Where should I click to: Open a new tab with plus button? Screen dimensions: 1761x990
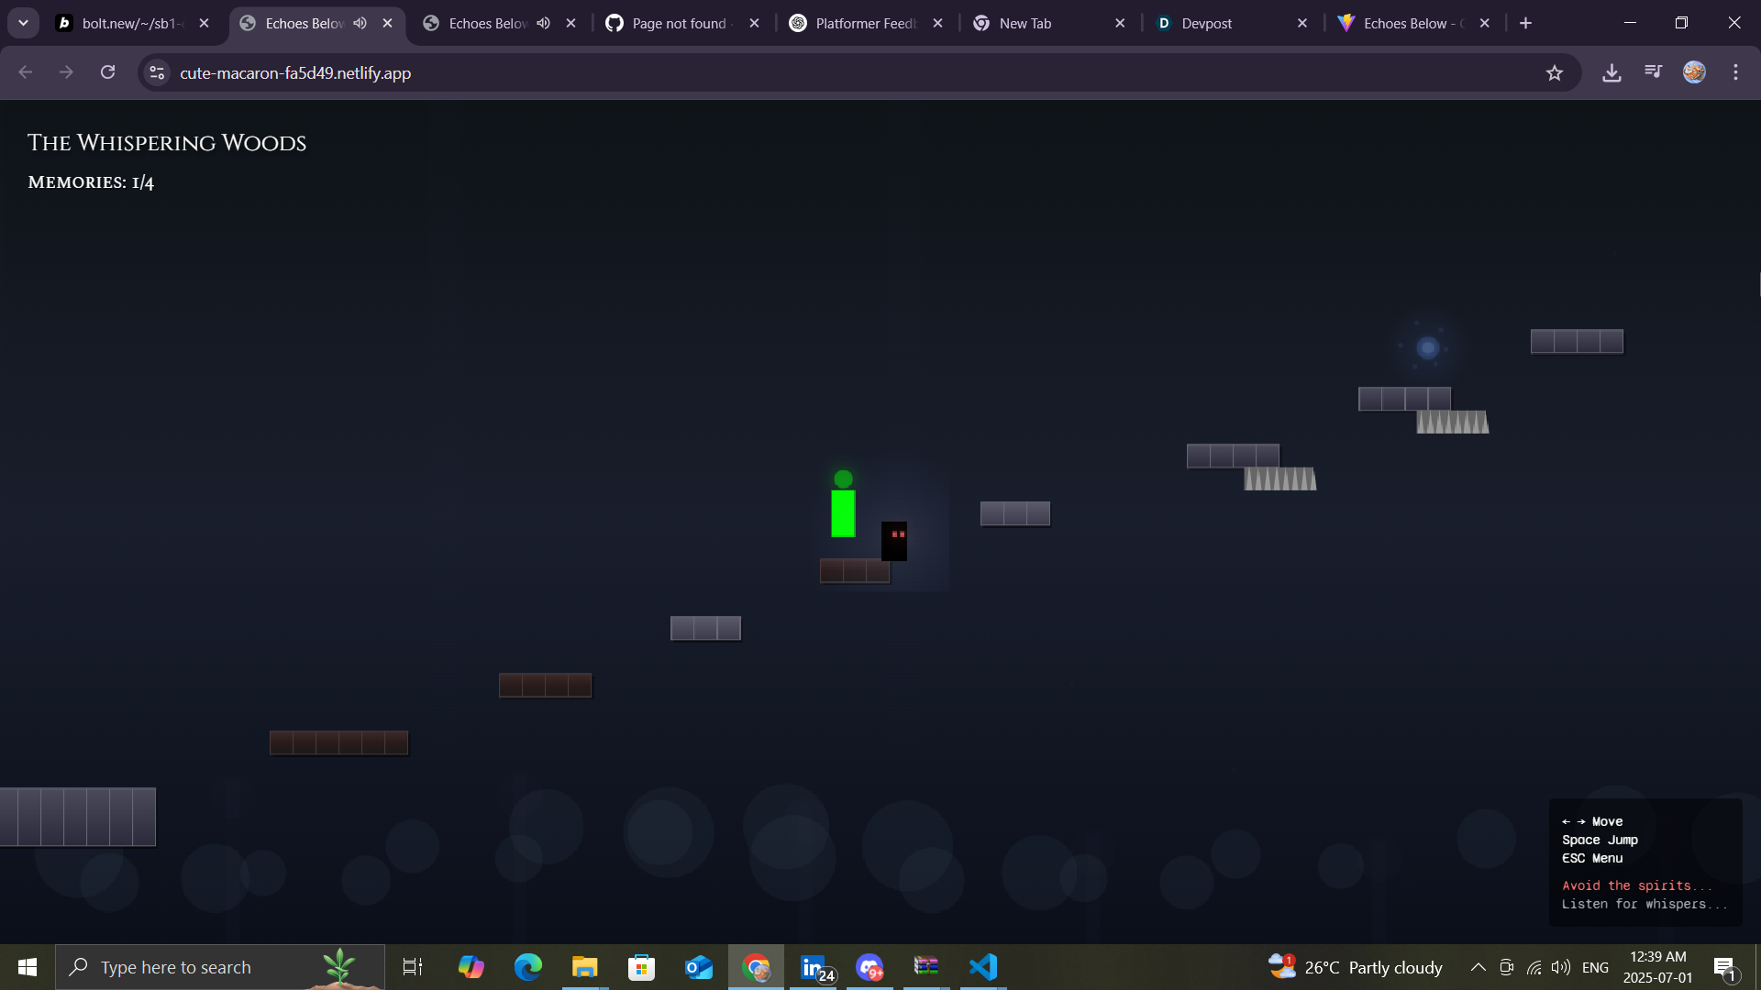click(x=1525, y=23)
